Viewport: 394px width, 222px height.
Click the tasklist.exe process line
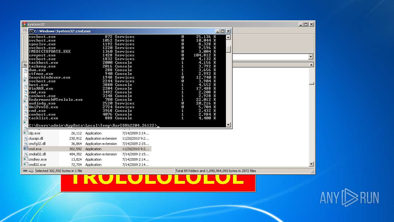pos(123,118)
